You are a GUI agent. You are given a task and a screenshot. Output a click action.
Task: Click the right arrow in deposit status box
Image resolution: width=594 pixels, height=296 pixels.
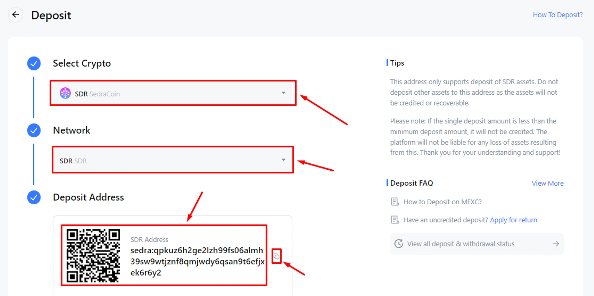(x=556, y=244)
